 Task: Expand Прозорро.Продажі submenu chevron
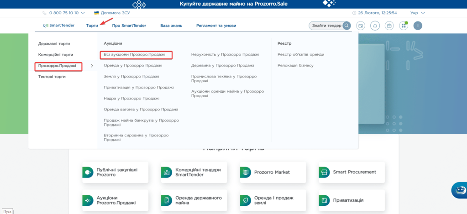92,66
